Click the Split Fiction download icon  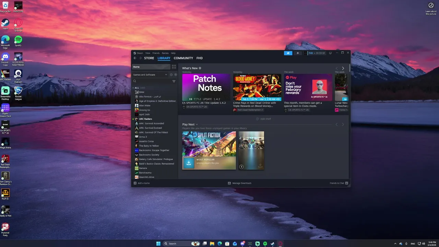tap(188, 163)
